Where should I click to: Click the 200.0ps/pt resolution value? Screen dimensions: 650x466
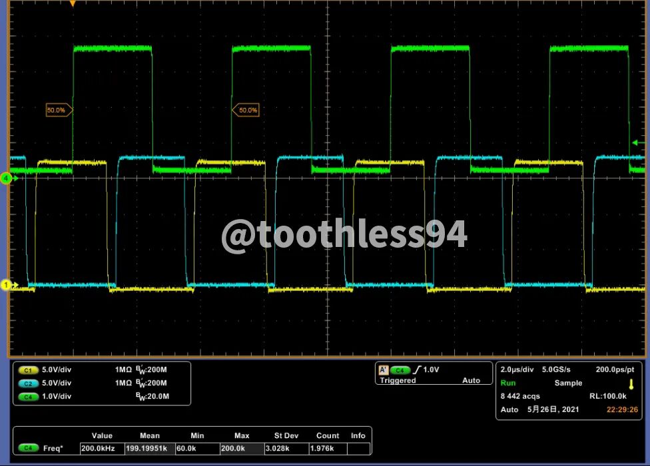[615, 369]
